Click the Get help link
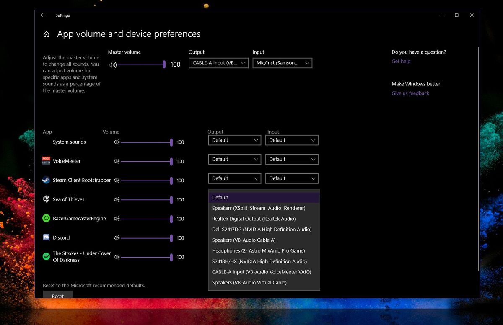This screenshot has height=325, width=503. tap(401, 61)
